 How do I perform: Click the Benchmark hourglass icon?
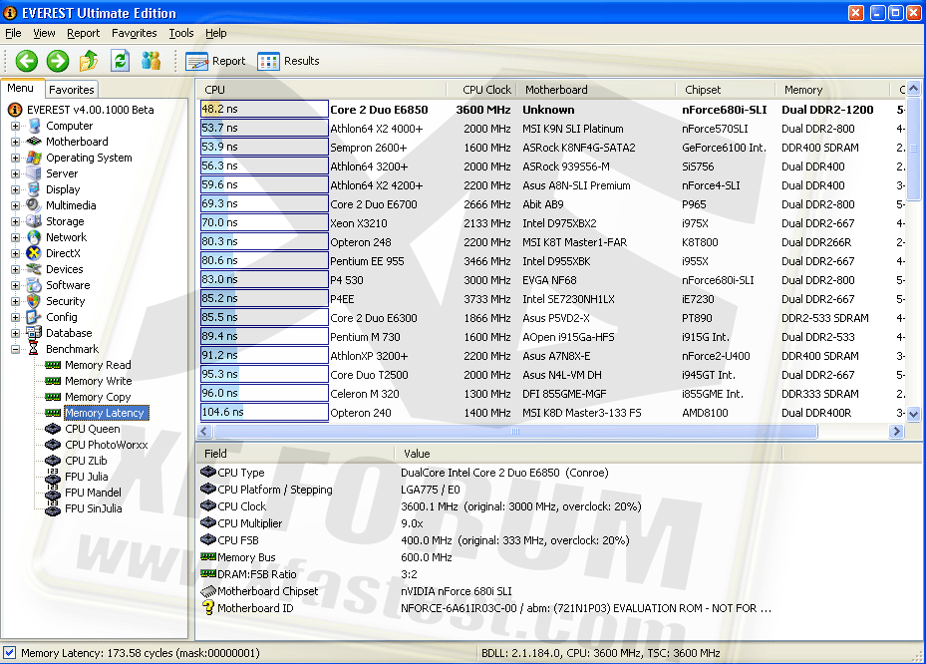[x=34, y=349]
